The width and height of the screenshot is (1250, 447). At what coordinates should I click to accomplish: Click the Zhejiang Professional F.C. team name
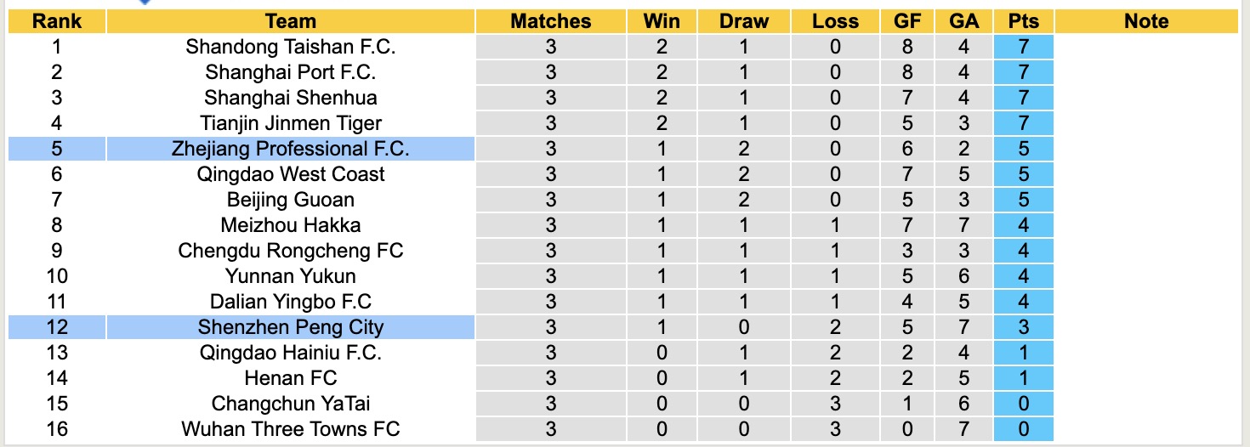290,149
